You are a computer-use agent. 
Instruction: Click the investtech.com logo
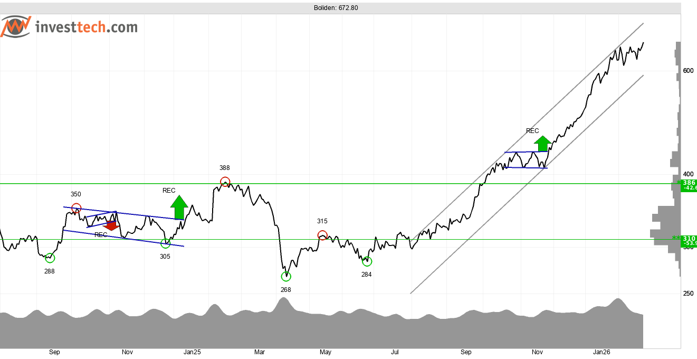[69, 27]
